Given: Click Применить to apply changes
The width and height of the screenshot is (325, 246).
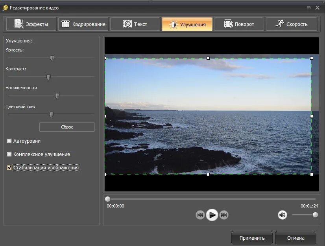Looking at the screenshot, I should (x=252, y=238).
